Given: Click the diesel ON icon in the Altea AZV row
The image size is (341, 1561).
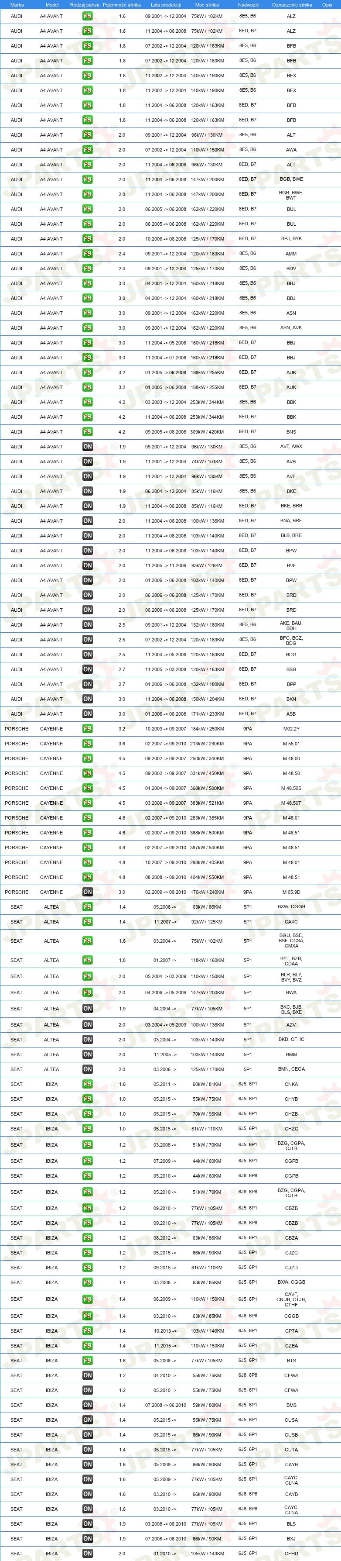Looking at the screenshot, I should [87, 1025].
